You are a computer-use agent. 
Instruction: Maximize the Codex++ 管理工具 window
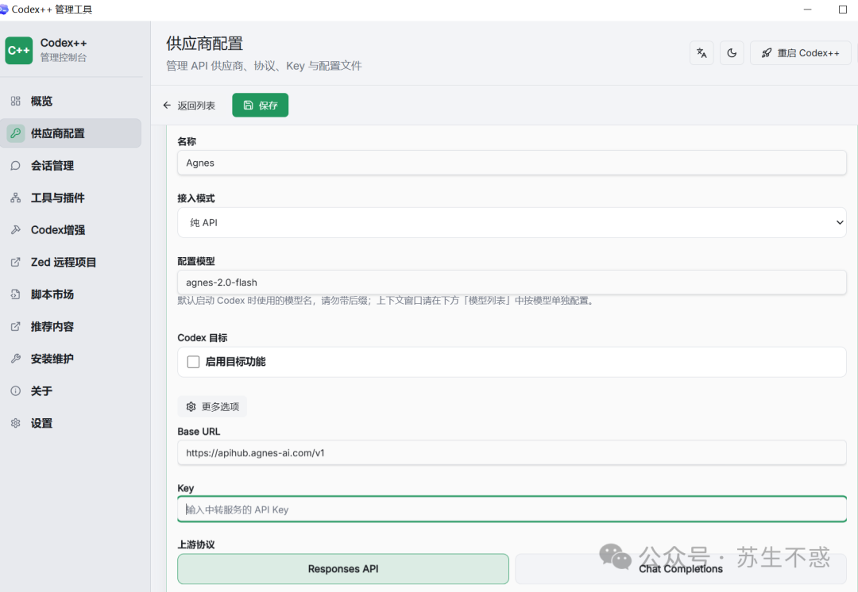pos(843,10)
